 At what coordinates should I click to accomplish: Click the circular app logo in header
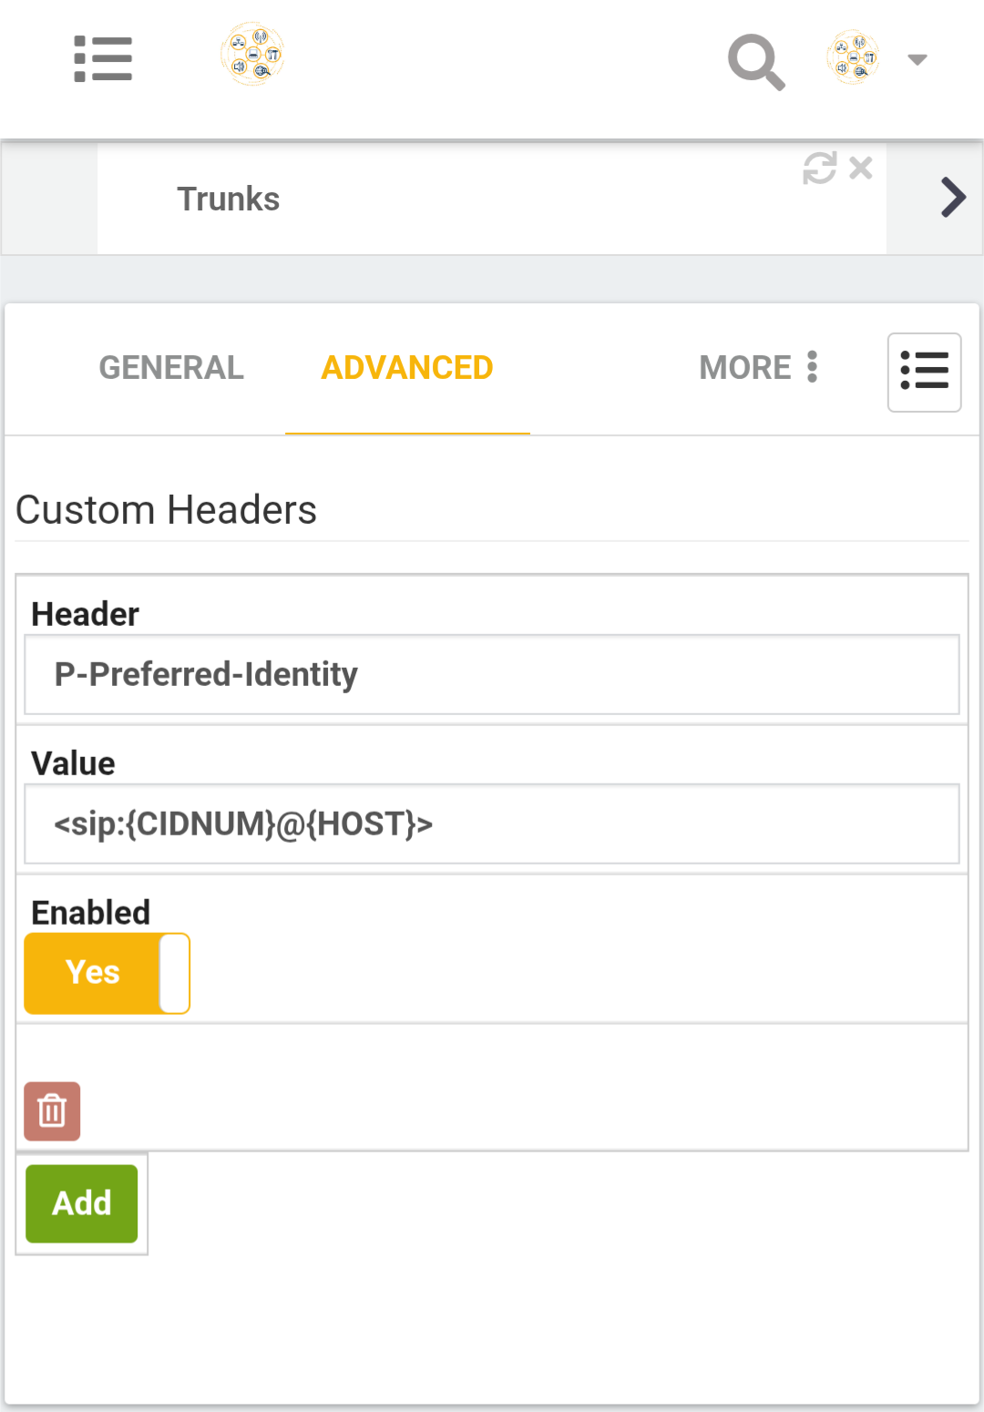click(x=252, y=55)
